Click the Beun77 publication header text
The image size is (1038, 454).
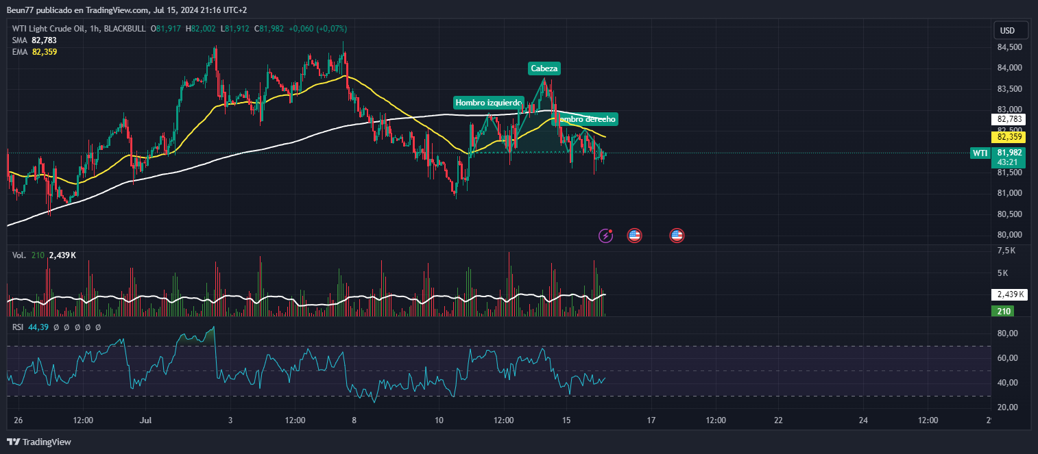click(127, 10)
